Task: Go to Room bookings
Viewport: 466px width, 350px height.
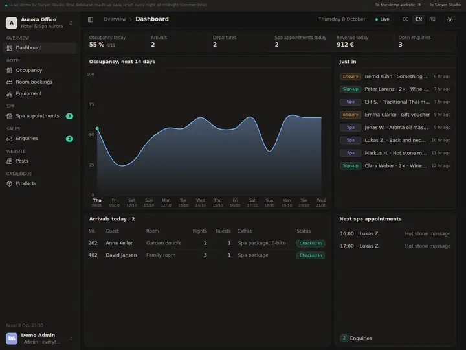Action: point(40,82)
